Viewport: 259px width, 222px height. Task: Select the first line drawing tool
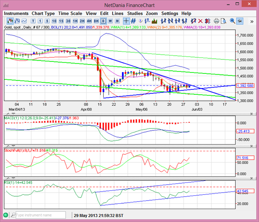(x=163, y=21)
